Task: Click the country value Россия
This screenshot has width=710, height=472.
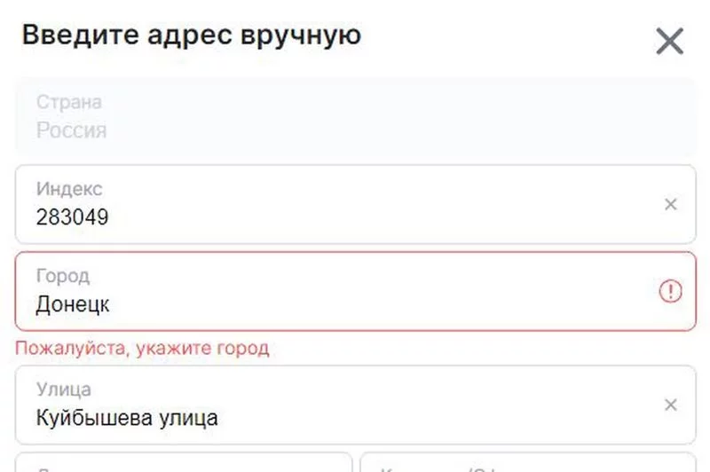Action: coord(71,130)
